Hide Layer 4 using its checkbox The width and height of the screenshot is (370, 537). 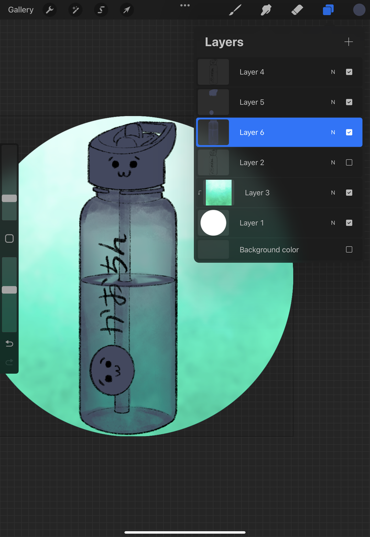[x=349, y=72]
